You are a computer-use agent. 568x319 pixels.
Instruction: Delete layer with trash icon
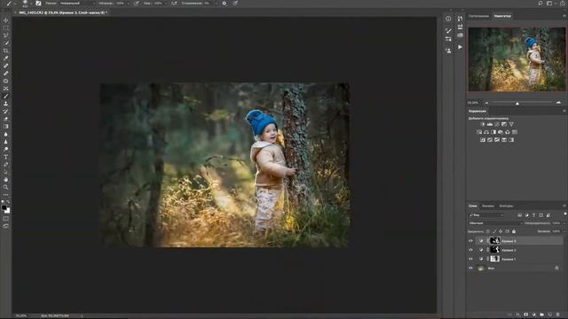pos(558,315)
